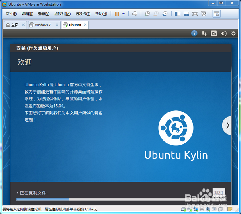241x214 pixels.
Task: Click the Ubuntu Kylin circular logo
Action: [176, 128]
